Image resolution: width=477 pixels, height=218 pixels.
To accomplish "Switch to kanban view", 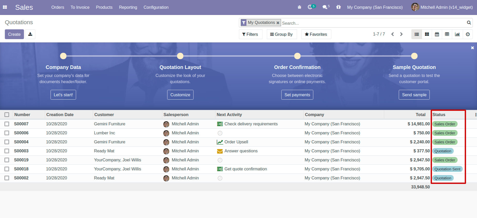I will pyautogui.click(x=427, y=34).
